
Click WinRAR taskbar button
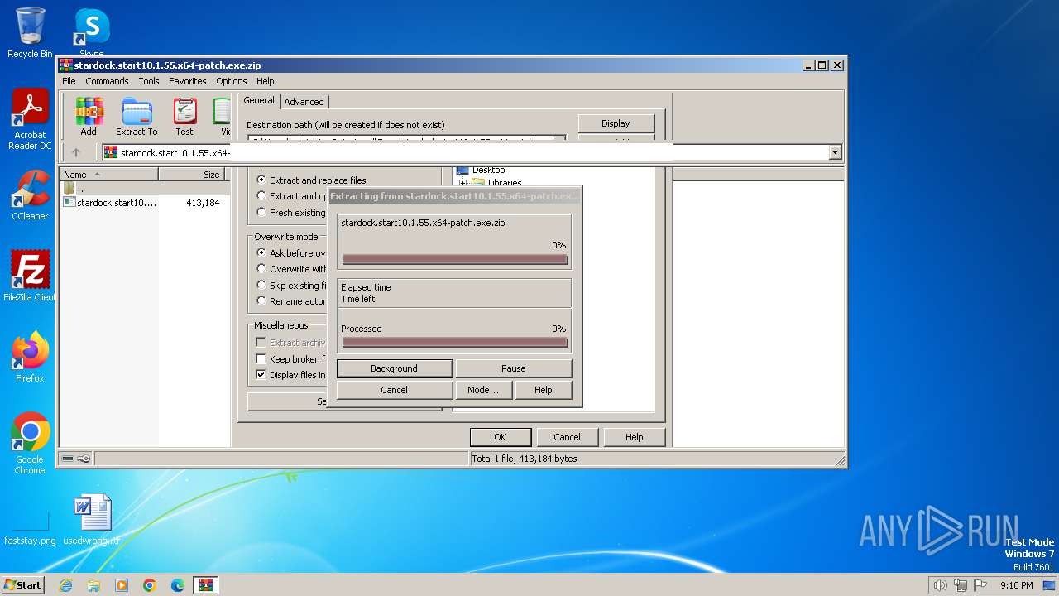click(x=206, y=585)
